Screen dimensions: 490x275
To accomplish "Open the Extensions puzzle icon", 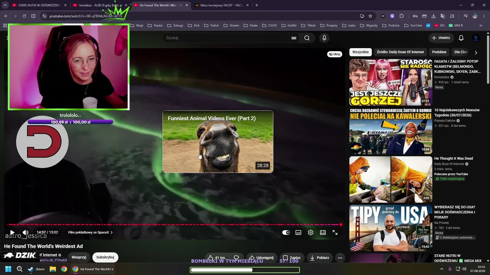I will (402, 16).
